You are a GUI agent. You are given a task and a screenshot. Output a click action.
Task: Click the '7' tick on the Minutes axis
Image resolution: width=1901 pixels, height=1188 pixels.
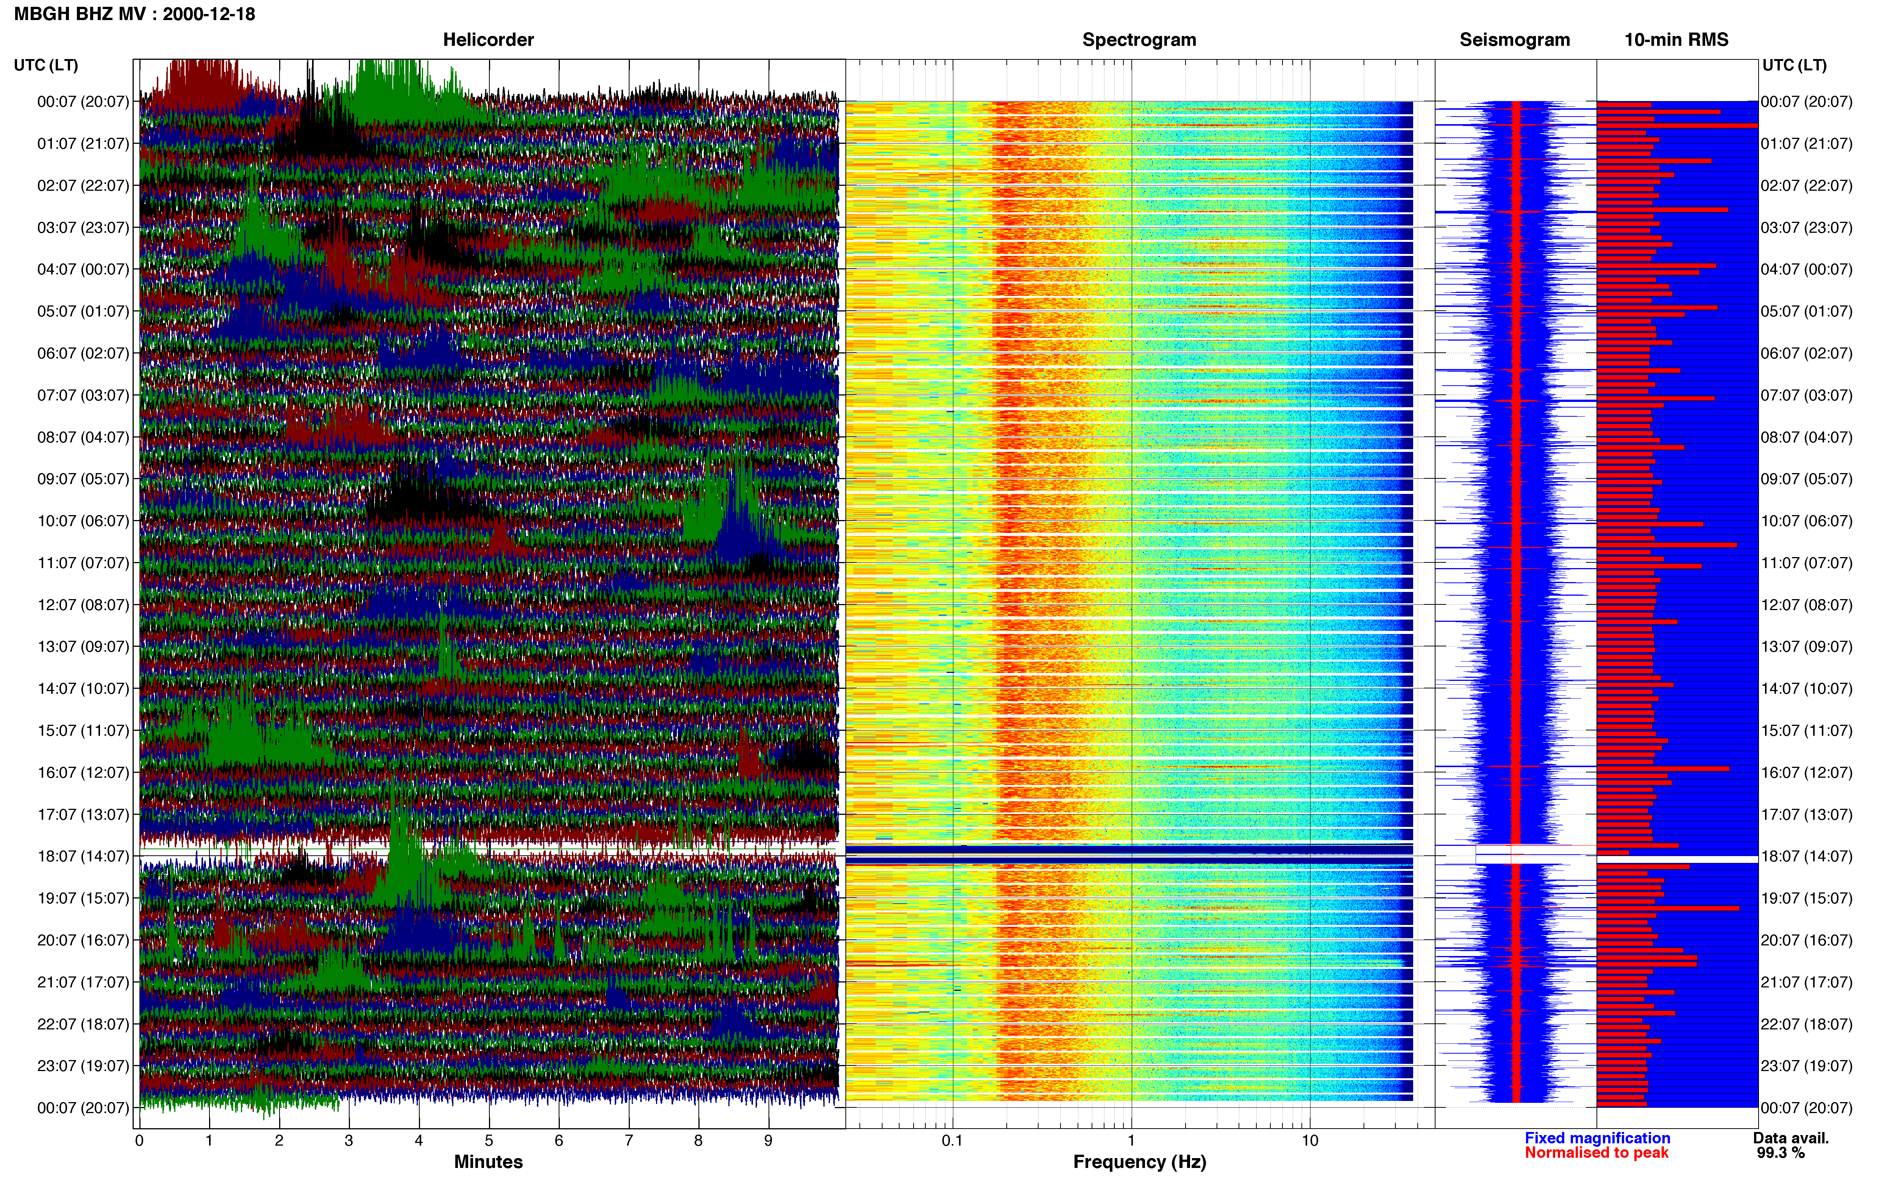click(629, 1141)
